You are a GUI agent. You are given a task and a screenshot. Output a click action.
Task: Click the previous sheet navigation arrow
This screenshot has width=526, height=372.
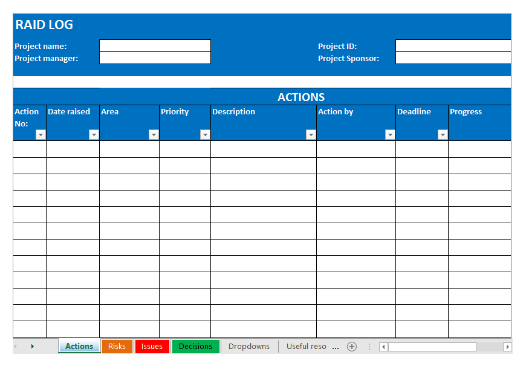point(16,347)
